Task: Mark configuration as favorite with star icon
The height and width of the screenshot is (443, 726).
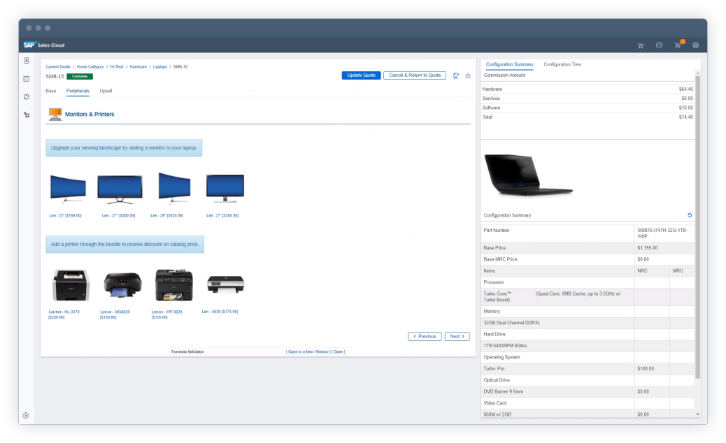Action: (x=468, y=75)
